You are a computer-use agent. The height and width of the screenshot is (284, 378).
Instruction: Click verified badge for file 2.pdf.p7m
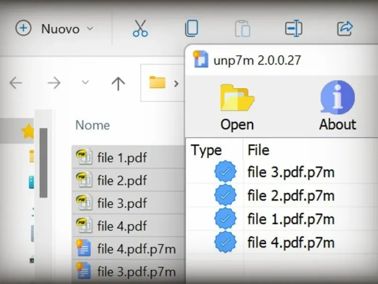tap(225, 195)
